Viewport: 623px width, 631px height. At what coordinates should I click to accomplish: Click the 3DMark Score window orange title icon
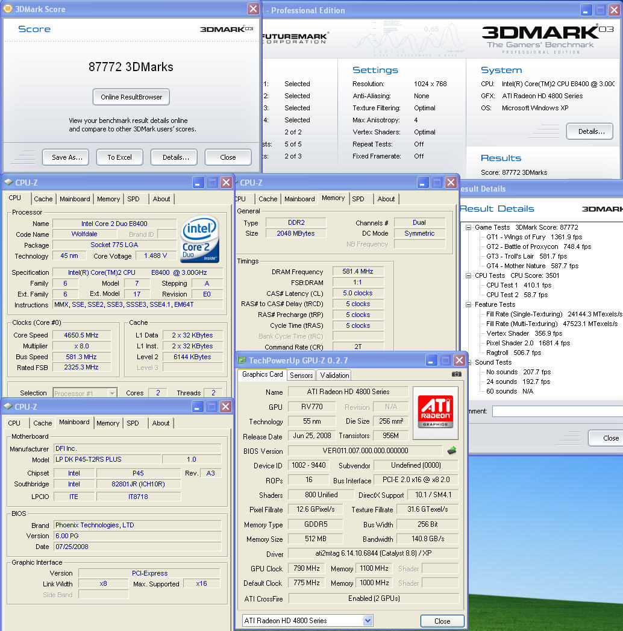[x=7, y=8]
